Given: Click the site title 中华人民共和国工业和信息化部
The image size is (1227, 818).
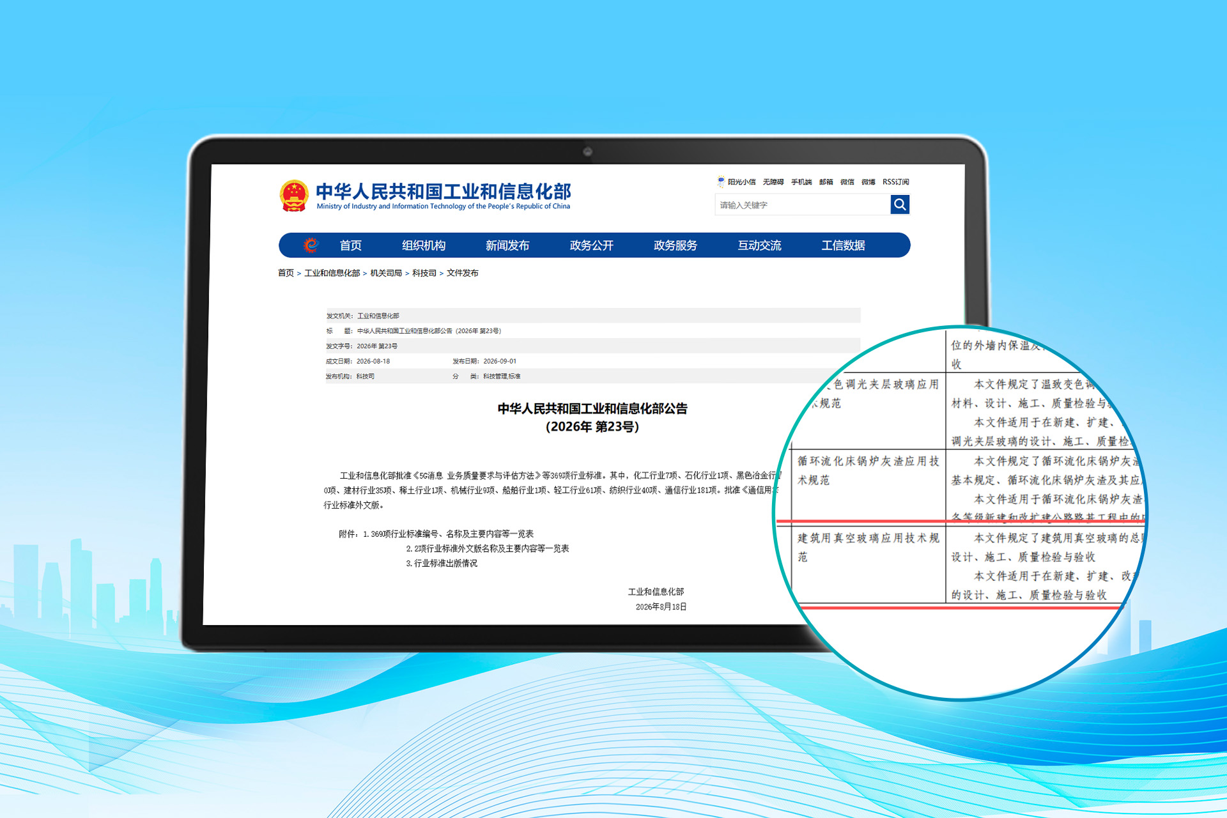Looking at the screenshot, I should point(444,191).
